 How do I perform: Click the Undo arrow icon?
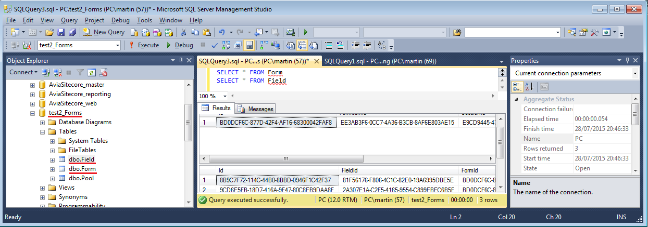221,32
